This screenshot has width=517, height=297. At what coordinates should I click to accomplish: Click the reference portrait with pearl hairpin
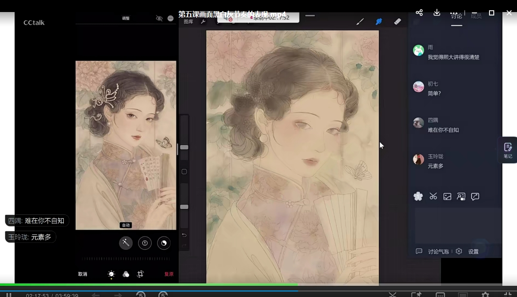(x=126, y=145)
